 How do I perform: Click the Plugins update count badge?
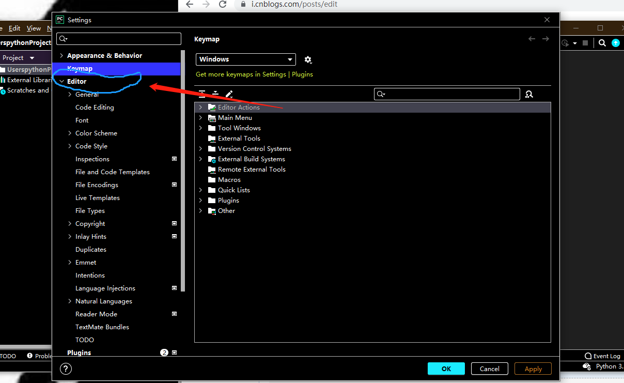[x=164, y=353]
